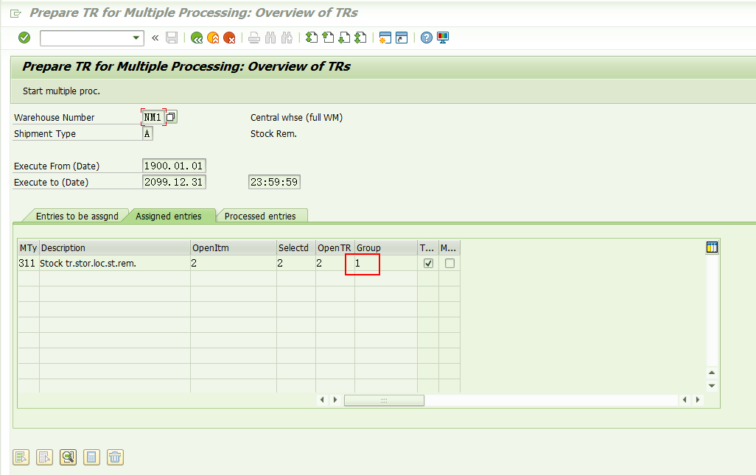Click the OpenItm column header
The width and height of the screenshot is (756, 475).
(234, 247)
